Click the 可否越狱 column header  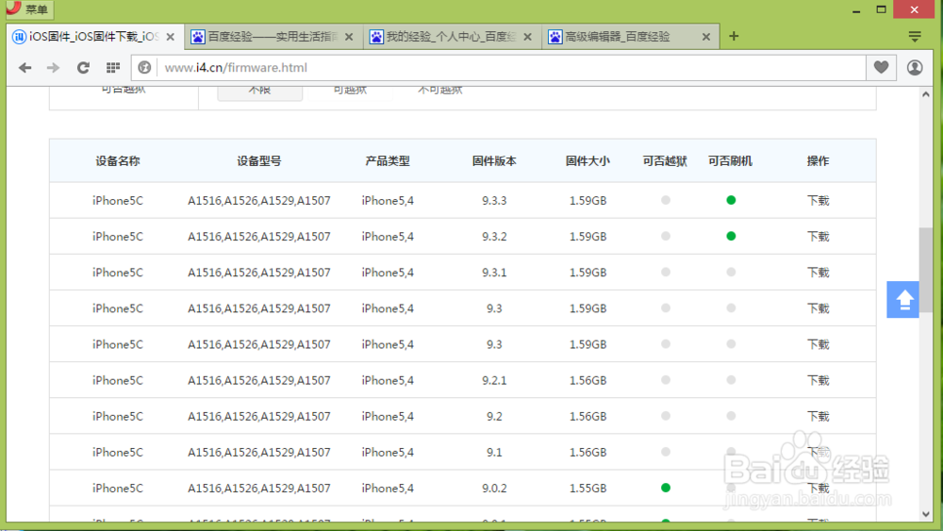coord(665,161)
